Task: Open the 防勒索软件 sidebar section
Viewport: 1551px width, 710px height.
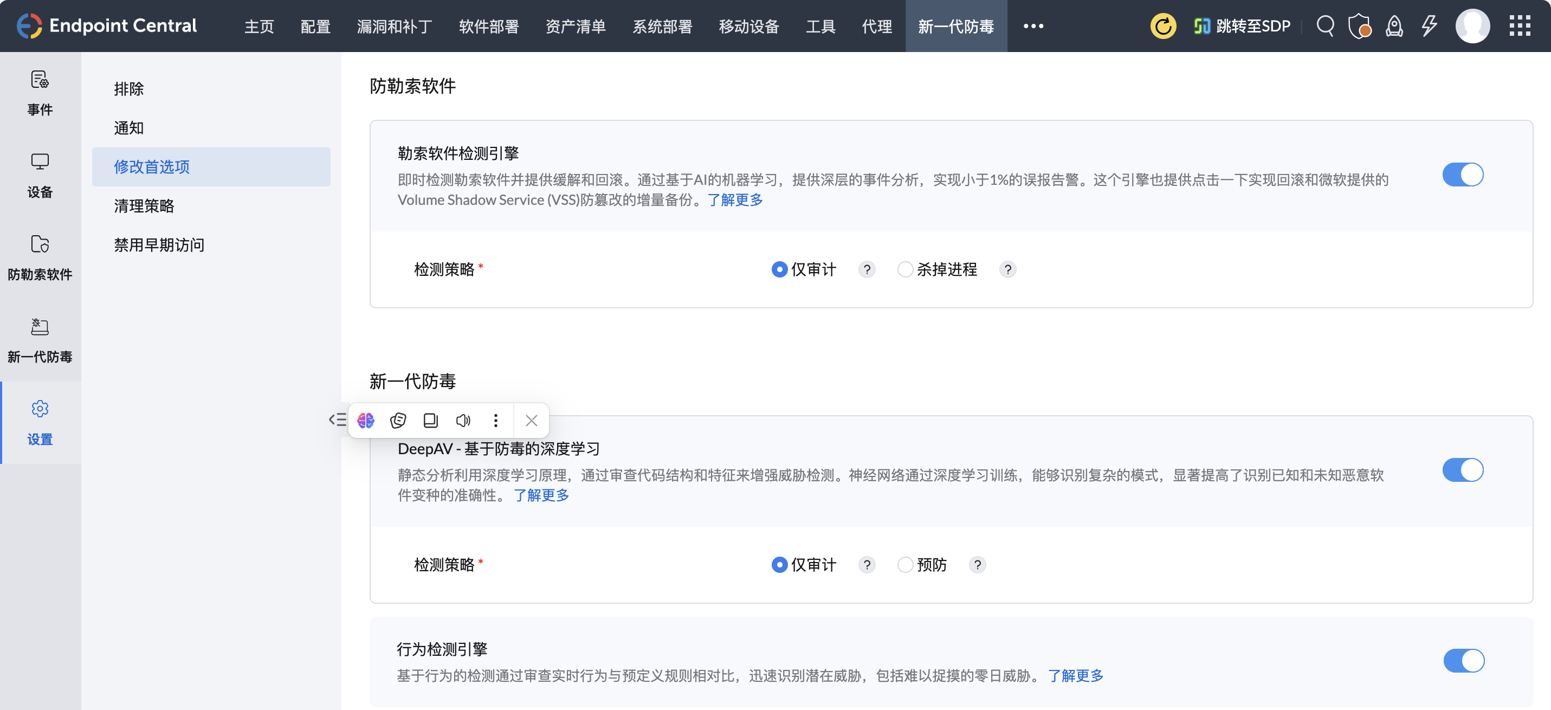Action: point(40,258)
